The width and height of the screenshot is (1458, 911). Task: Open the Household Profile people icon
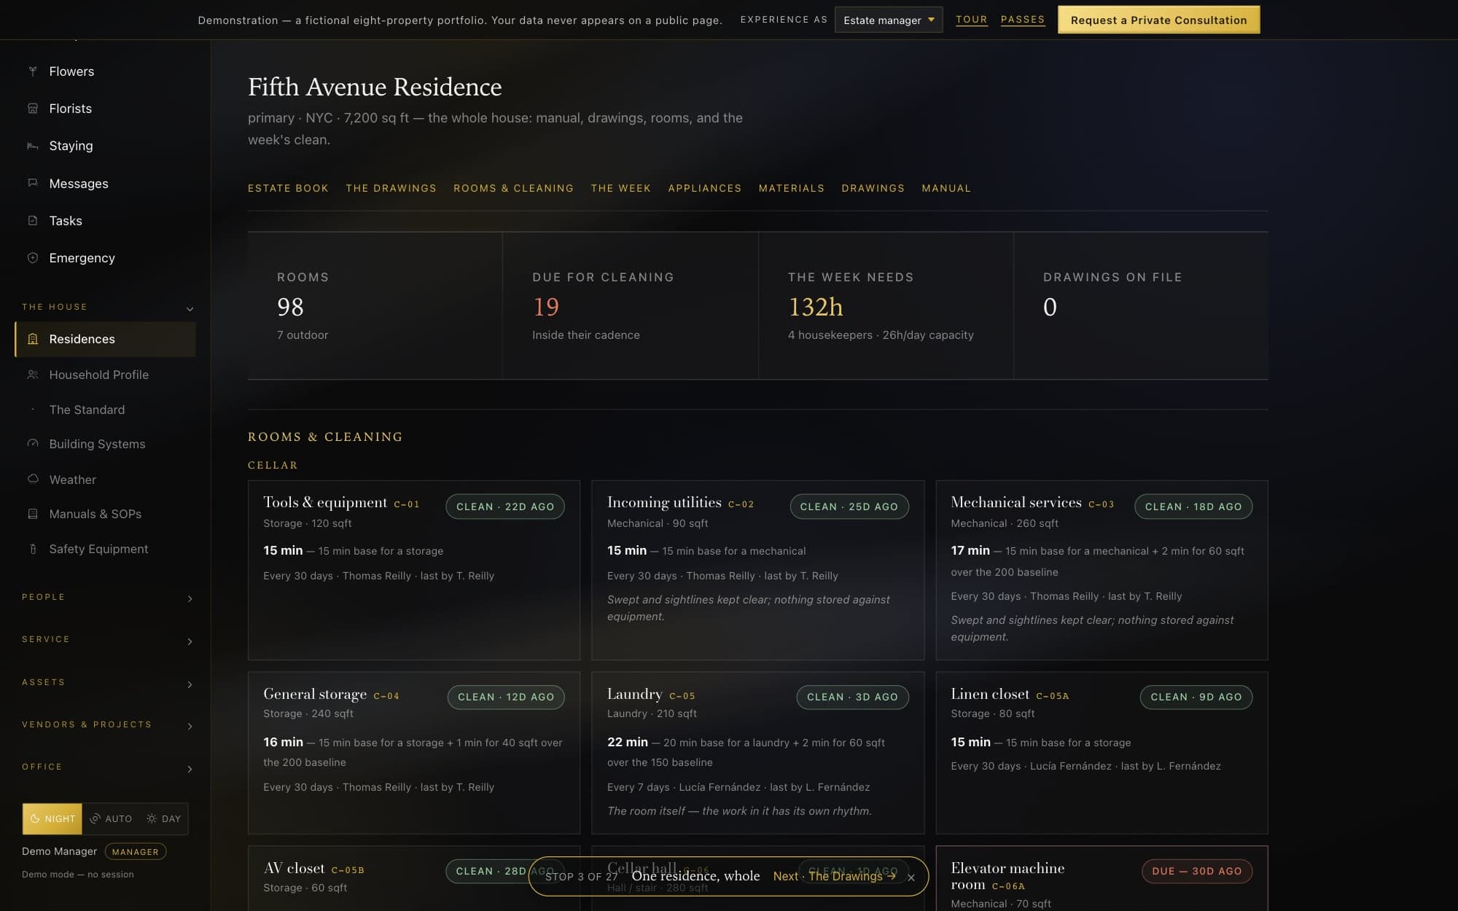point(33,375)
